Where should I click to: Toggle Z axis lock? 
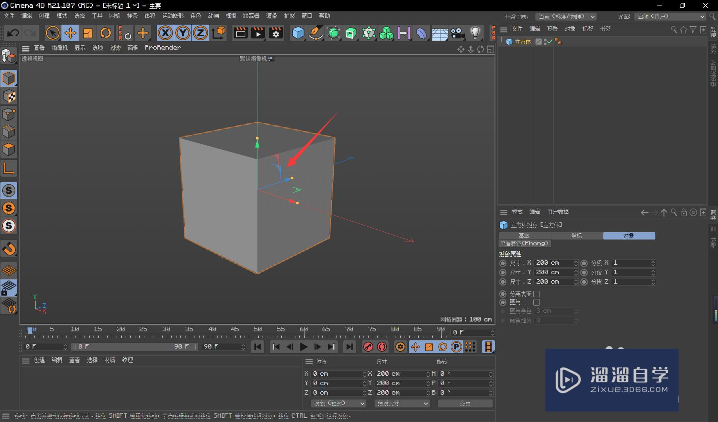200,33
